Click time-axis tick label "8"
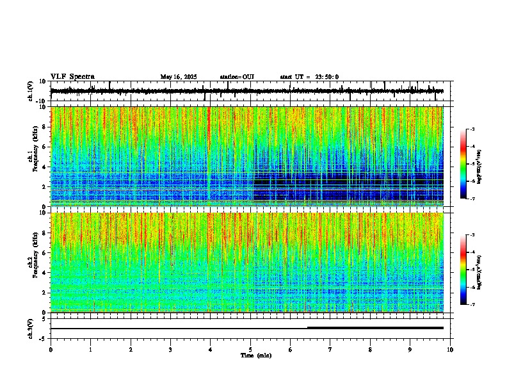Viewport: 507px width, 392px height. (370, 350)
